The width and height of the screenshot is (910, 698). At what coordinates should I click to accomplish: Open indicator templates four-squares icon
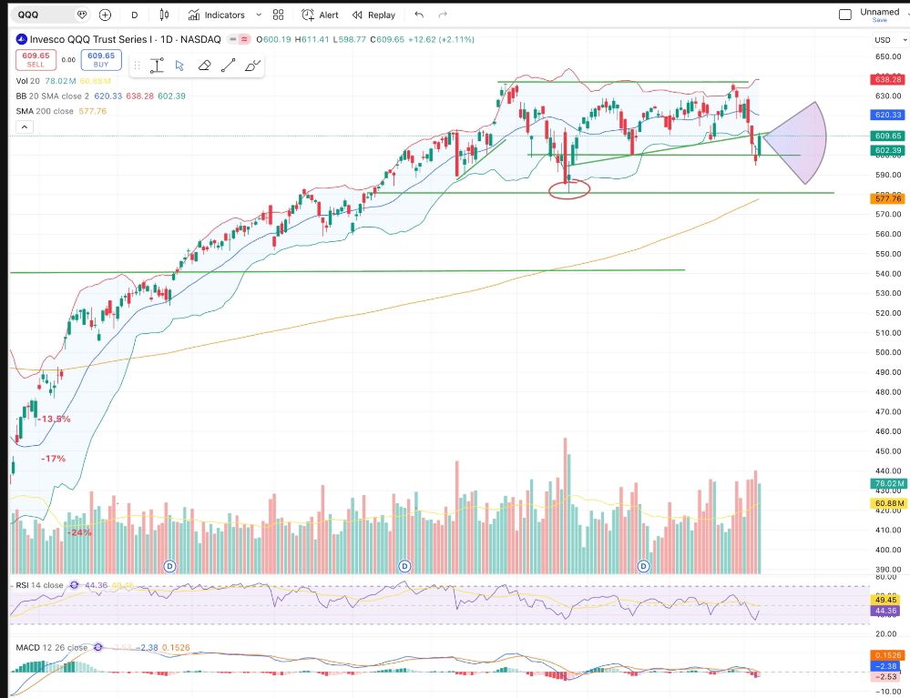coord(279,15)
